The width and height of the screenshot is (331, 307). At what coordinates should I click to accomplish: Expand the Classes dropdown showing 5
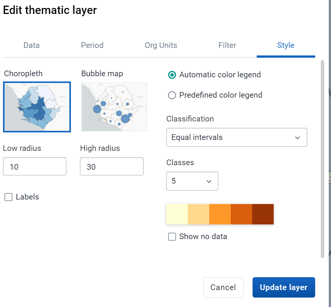pos(192,181)
